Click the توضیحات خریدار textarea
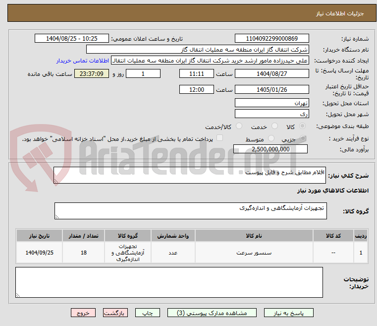This screenshot has height=326, width=377. pos(169,282)
